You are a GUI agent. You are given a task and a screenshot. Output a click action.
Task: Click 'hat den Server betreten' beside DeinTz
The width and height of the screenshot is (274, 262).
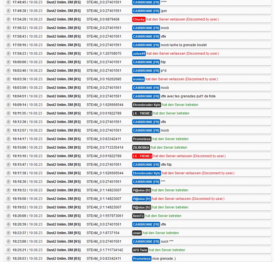point(163,216)
